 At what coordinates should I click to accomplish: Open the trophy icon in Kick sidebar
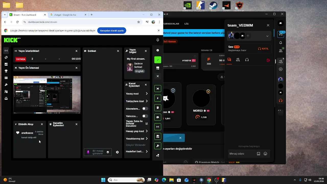coord(6,71)
